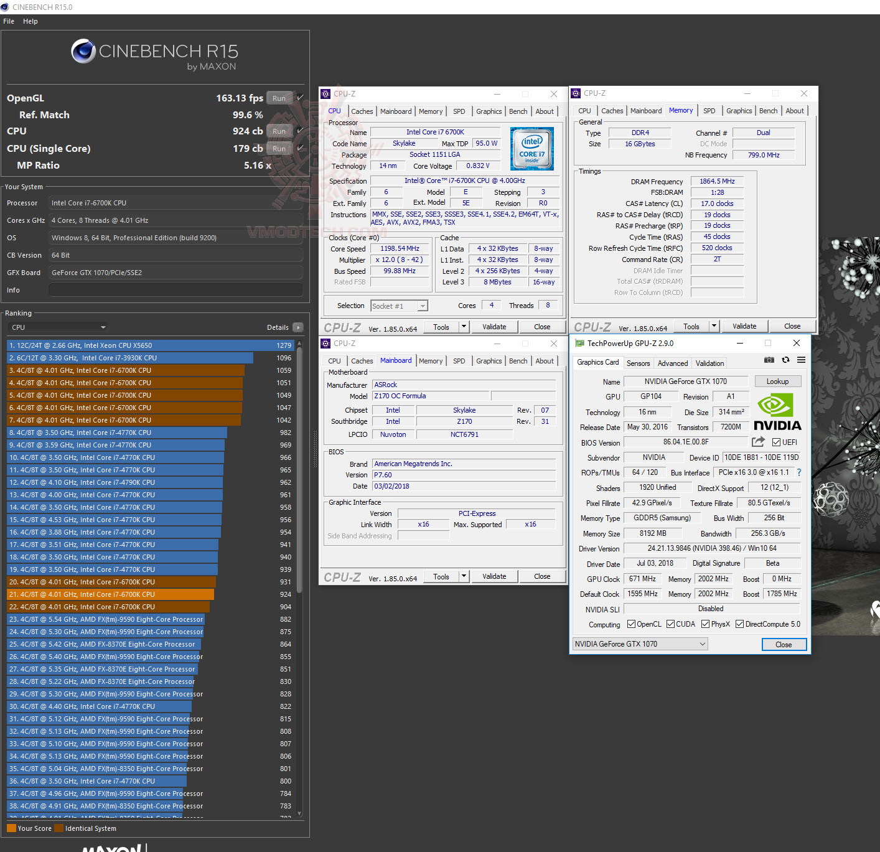Click the GPU-Z screenshot camera icon
Image resolution: width=880 pixels, height=852 pixels.
click(769, 360)
